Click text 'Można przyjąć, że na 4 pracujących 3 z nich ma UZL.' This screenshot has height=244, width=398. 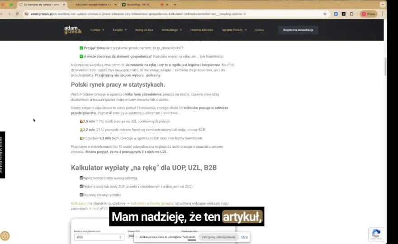(126, 152)
